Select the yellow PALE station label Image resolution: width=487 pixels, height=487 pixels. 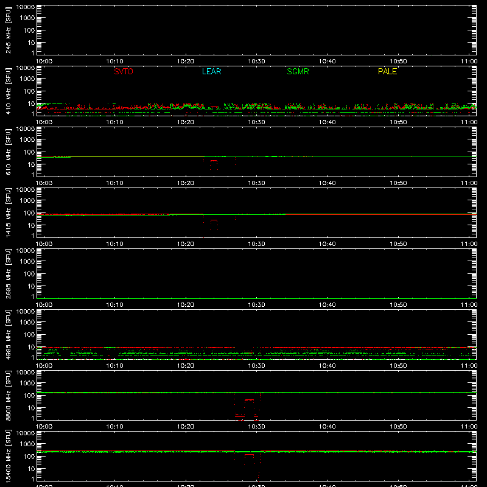[x=387, y=71]
